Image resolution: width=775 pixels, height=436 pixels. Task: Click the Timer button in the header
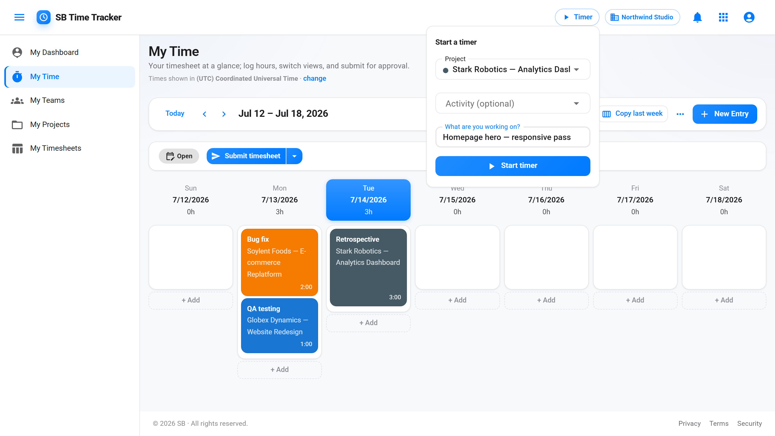coord(577,17)
